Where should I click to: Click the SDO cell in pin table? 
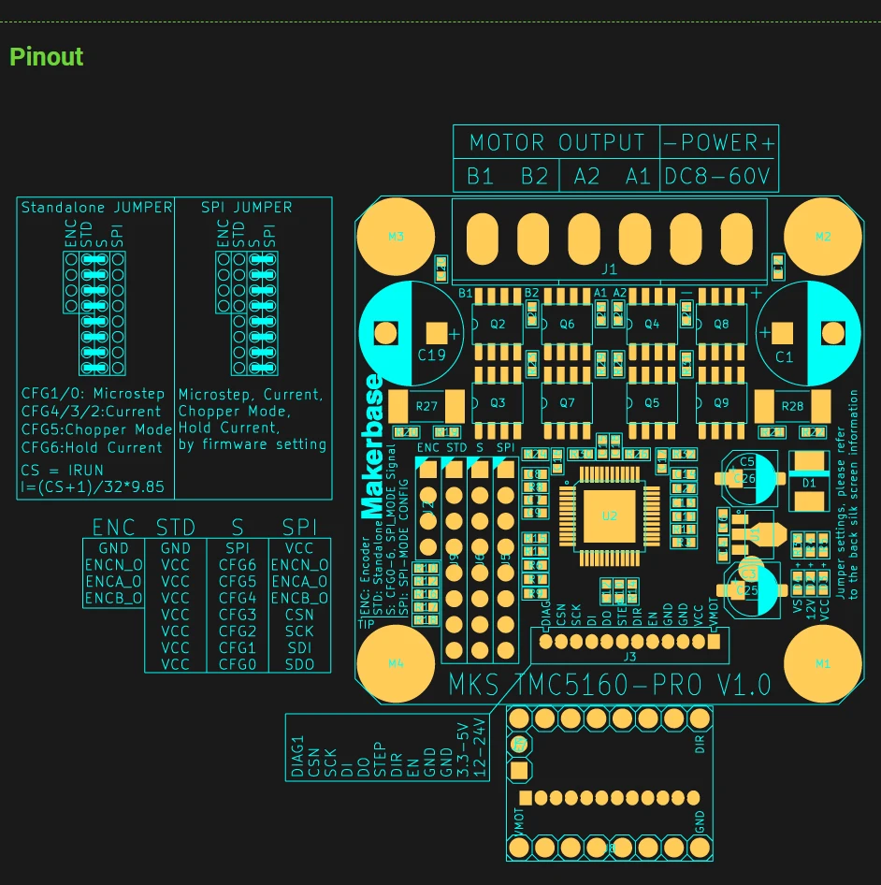click(x=299, y=664)
